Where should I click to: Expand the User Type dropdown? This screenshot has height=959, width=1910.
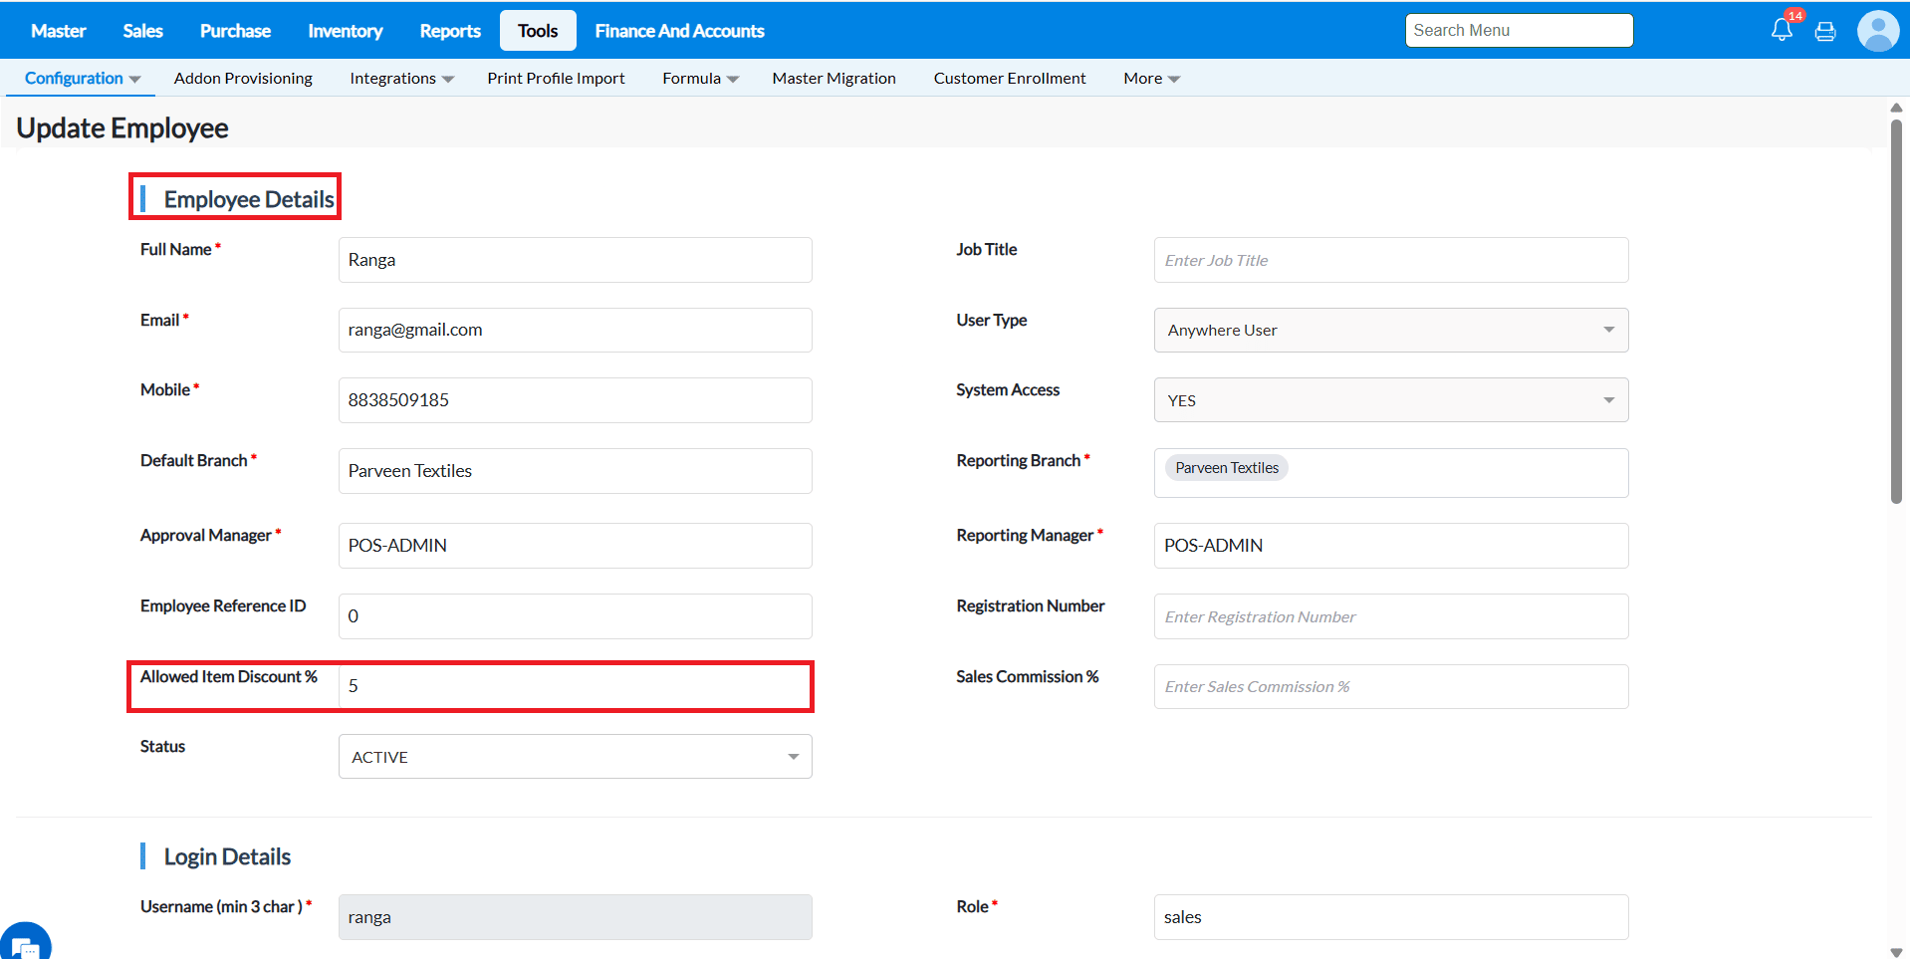[1390, 330]
